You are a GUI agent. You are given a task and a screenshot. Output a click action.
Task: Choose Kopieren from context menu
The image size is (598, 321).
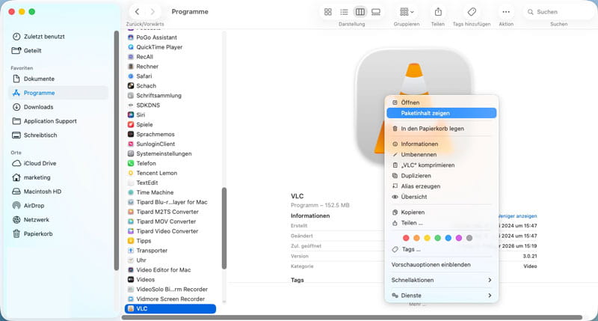coord(442,213)
